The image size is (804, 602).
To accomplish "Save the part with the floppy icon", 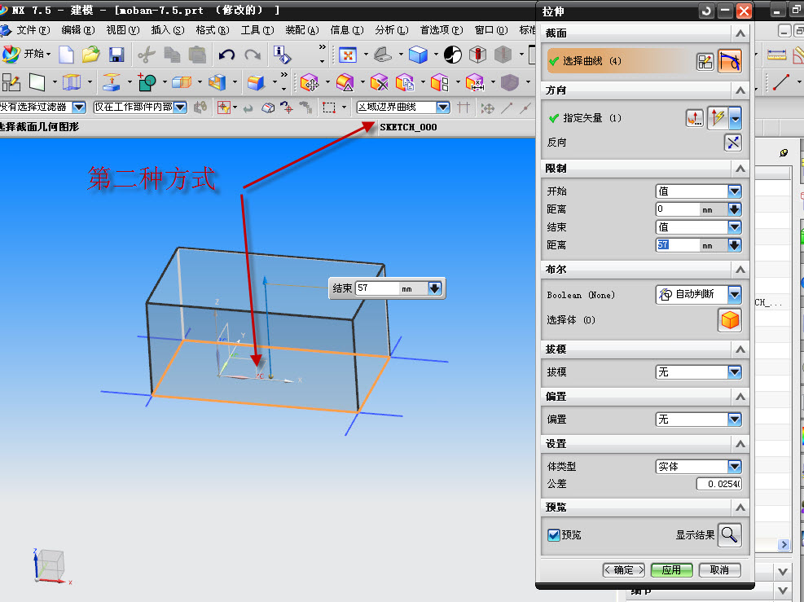I will click(116, 55).
